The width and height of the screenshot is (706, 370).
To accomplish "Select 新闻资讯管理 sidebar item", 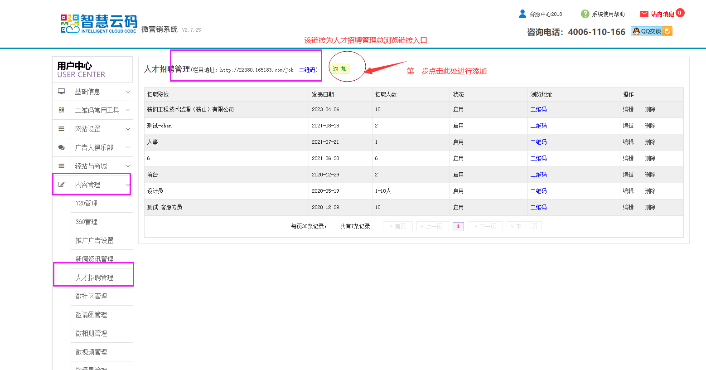I will coord(94,259).
